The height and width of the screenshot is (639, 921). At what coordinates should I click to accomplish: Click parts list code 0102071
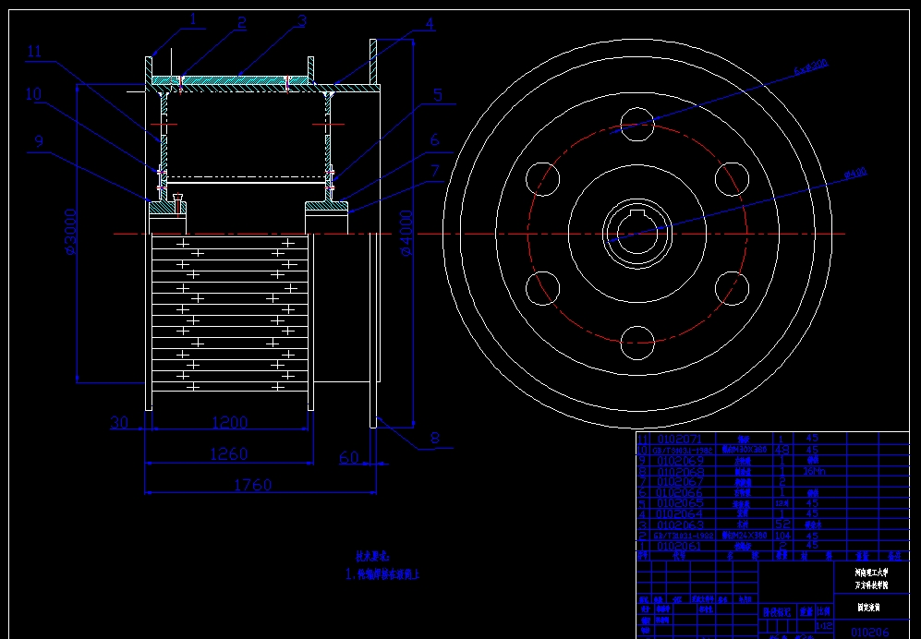tap(680, 440)
